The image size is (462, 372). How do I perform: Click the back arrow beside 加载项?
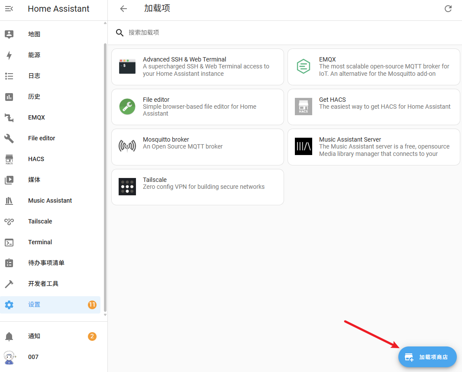point(123,9)
